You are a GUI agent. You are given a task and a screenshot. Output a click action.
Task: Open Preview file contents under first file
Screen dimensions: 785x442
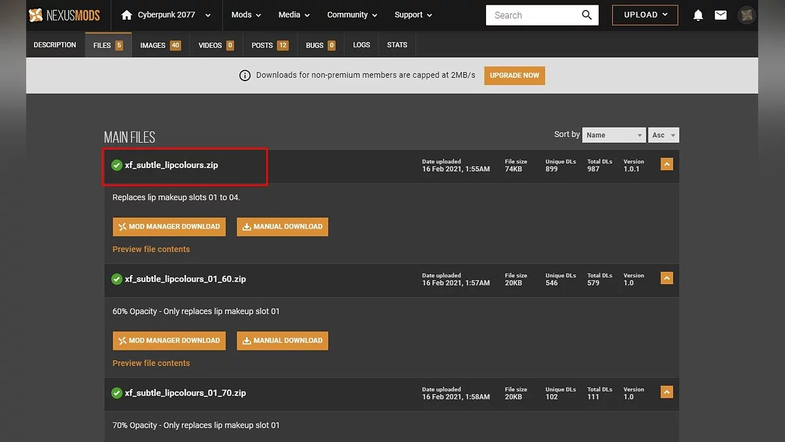coord(151,249)
